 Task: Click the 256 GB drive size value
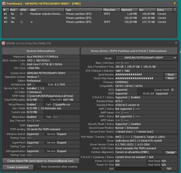119,66
